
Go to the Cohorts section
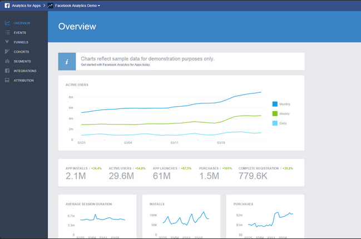(22, 52)
